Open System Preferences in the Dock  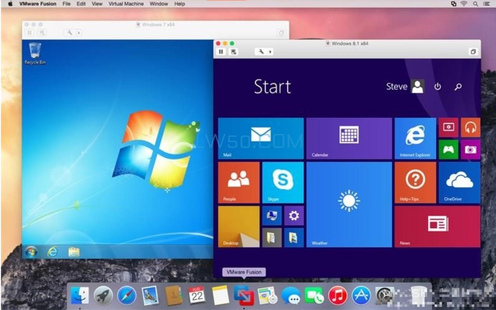(384, 295)
